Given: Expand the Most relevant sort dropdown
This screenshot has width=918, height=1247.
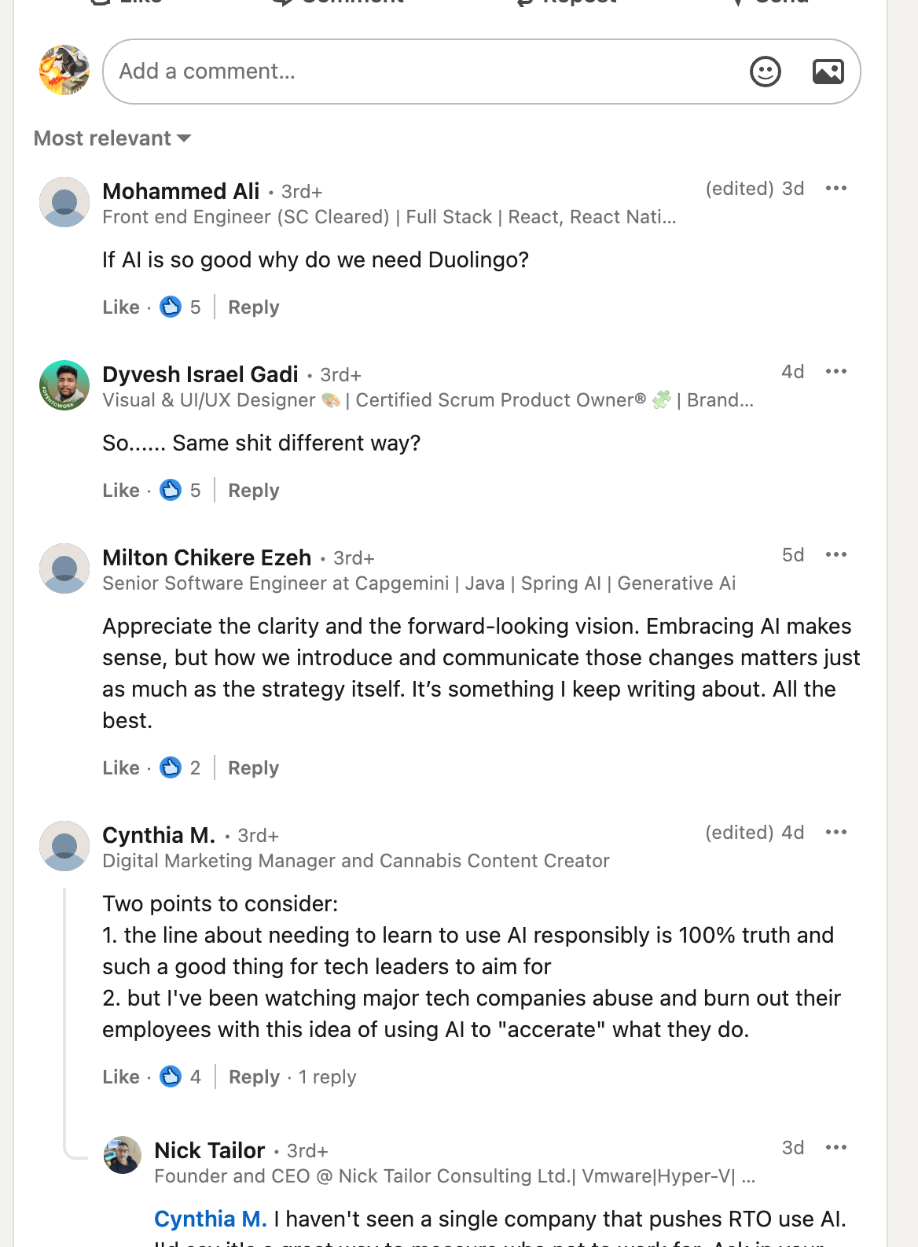Looking at the screenshot, I should point(112,138).
